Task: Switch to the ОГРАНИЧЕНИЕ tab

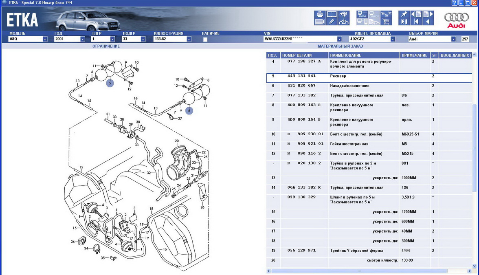Action: point(106,46)
